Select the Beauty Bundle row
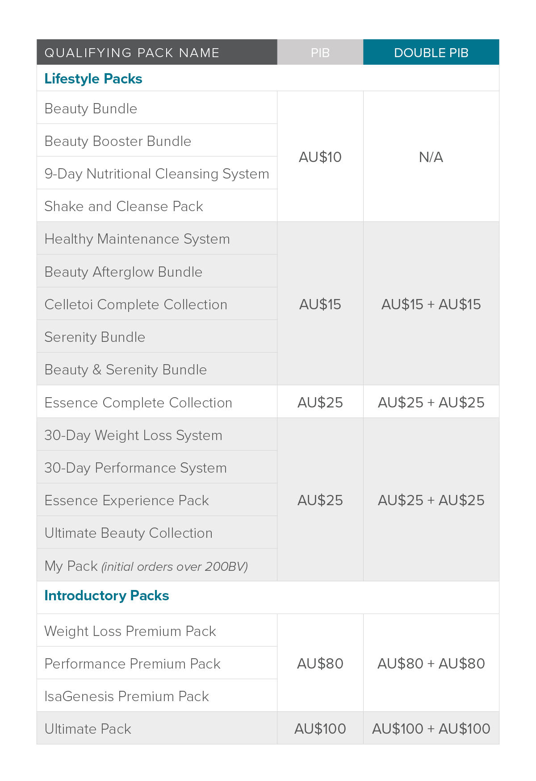 [x=157, y=108]
